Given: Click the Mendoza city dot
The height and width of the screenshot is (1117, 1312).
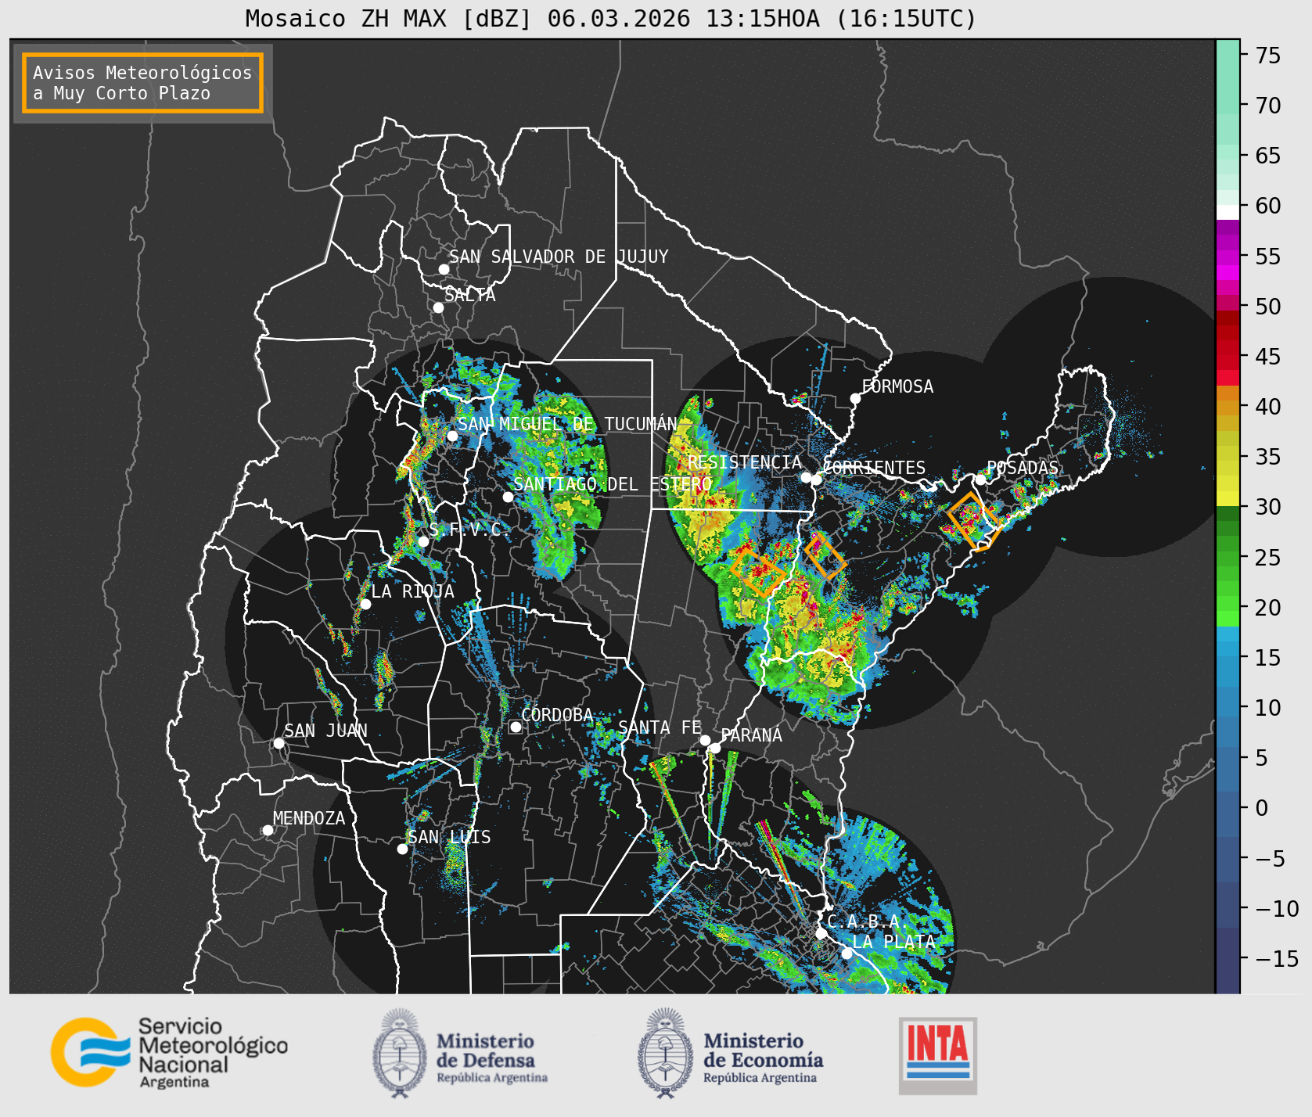Looking at the screenshot, I should click(x=268, y=830).
